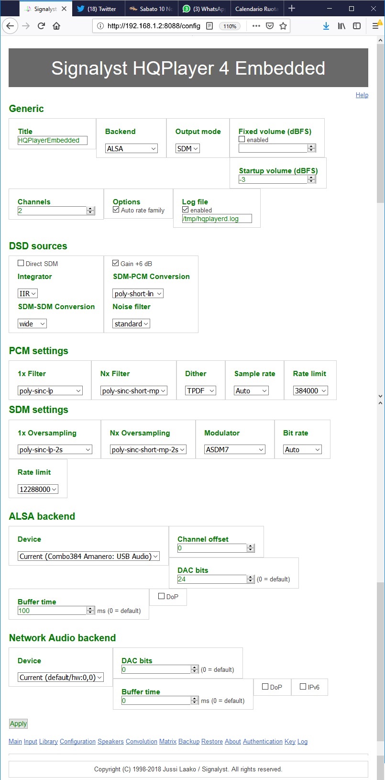Open the Firefox Library icon
This screenshot has height=780, width=385.
point(341,26)
